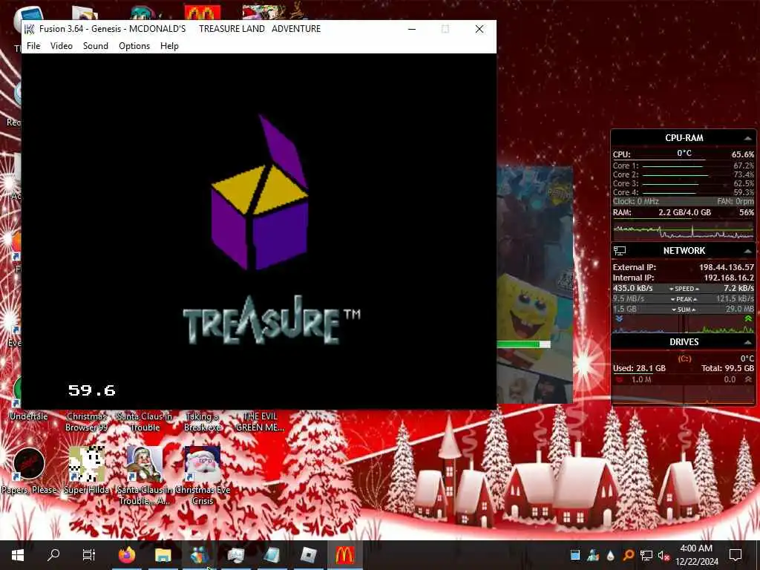Click the (C:) drive label in gadget

pos(684,358)
